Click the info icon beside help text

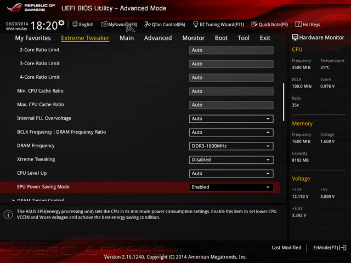tap(8, 215)
